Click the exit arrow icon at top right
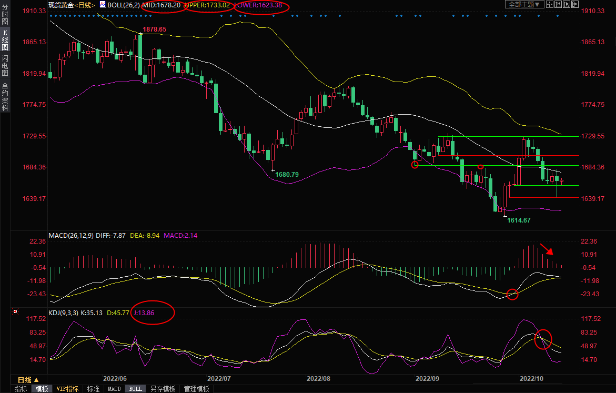 (x=574, y=4)
